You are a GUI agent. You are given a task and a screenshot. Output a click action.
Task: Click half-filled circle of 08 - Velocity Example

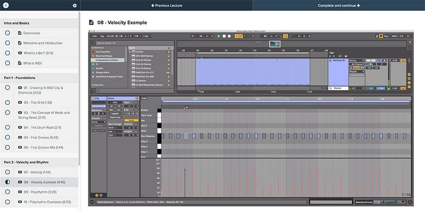7,182
